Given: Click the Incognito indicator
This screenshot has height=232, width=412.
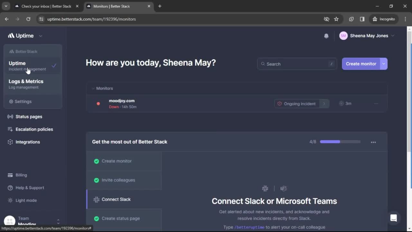Looking at the screenshot, I should (x=384, y=19).
